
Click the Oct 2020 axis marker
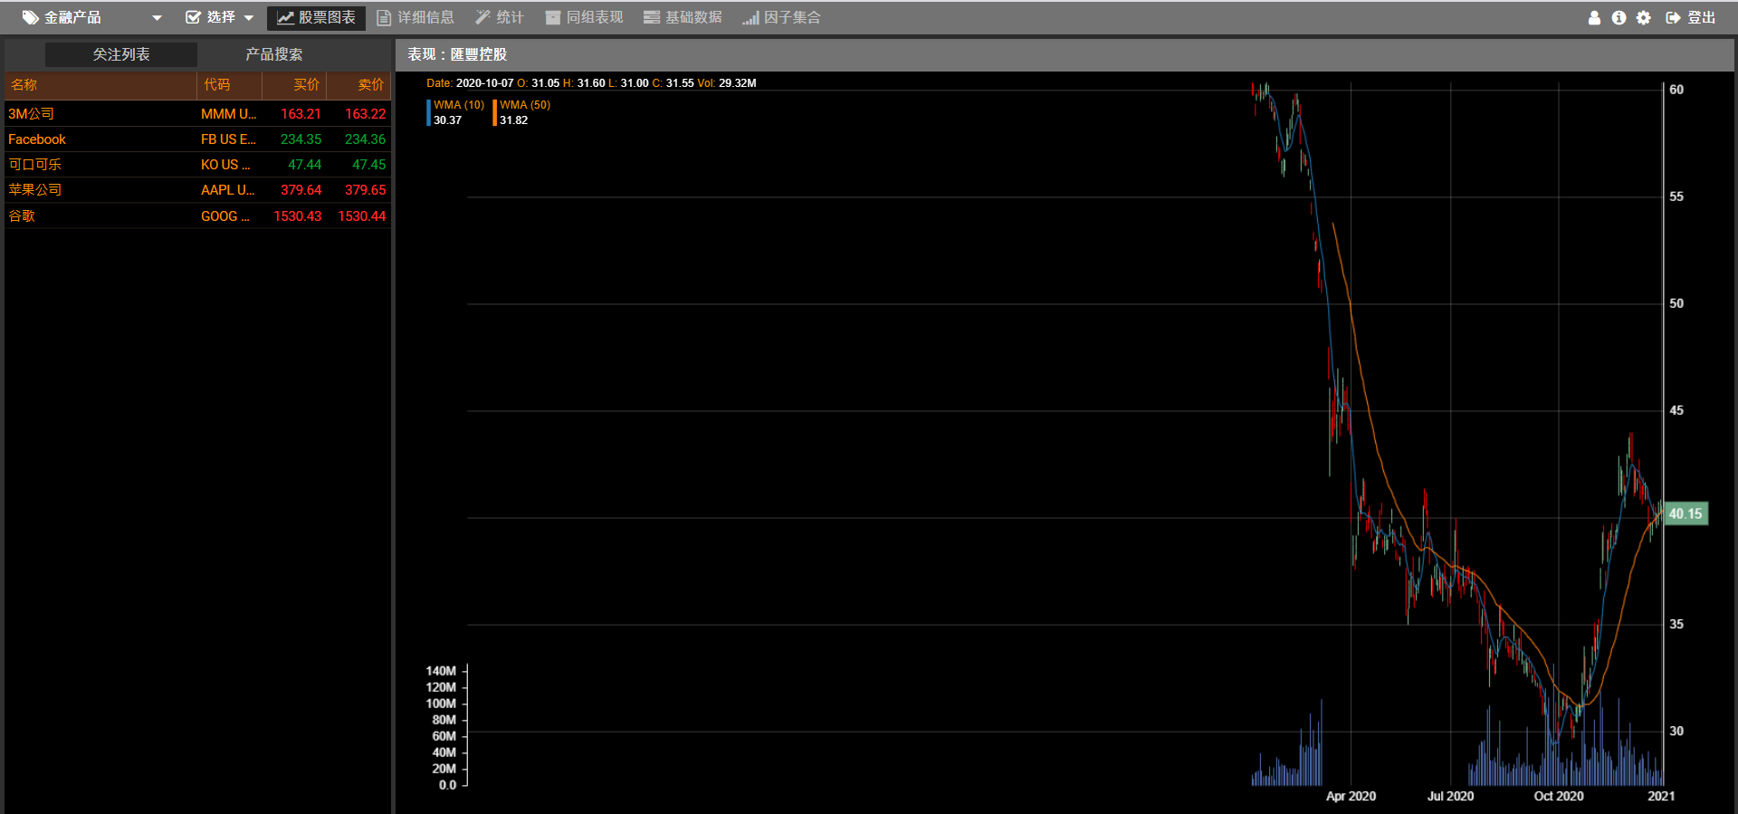click(x=1559, y=796)
